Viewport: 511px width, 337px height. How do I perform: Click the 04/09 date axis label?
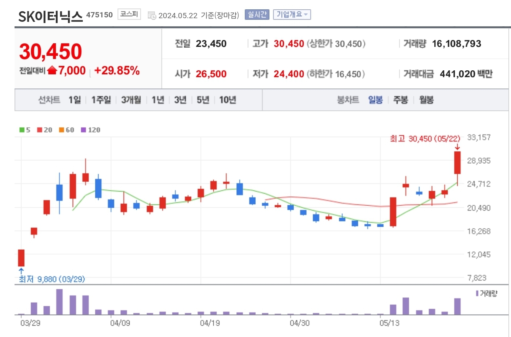tap(120, 323)
